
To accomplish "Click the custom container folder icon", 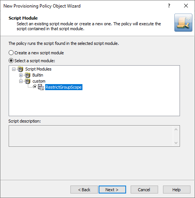I will pos(27,81).
